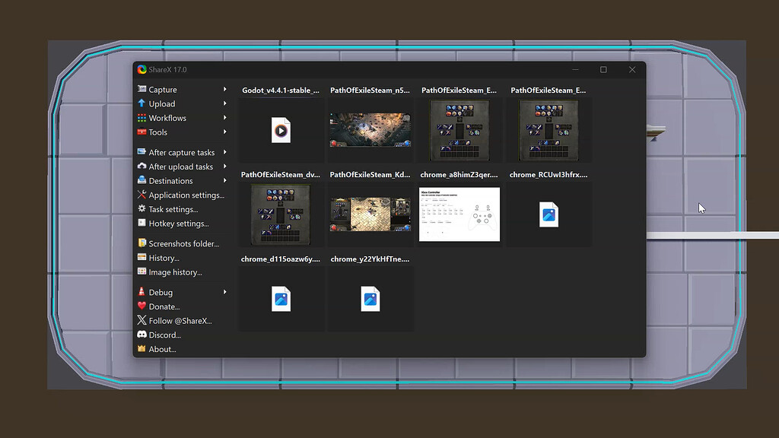Viewport: 779px width, 438px height.
Task: Click the Screenshots folder icon
Action: (141, 243)
